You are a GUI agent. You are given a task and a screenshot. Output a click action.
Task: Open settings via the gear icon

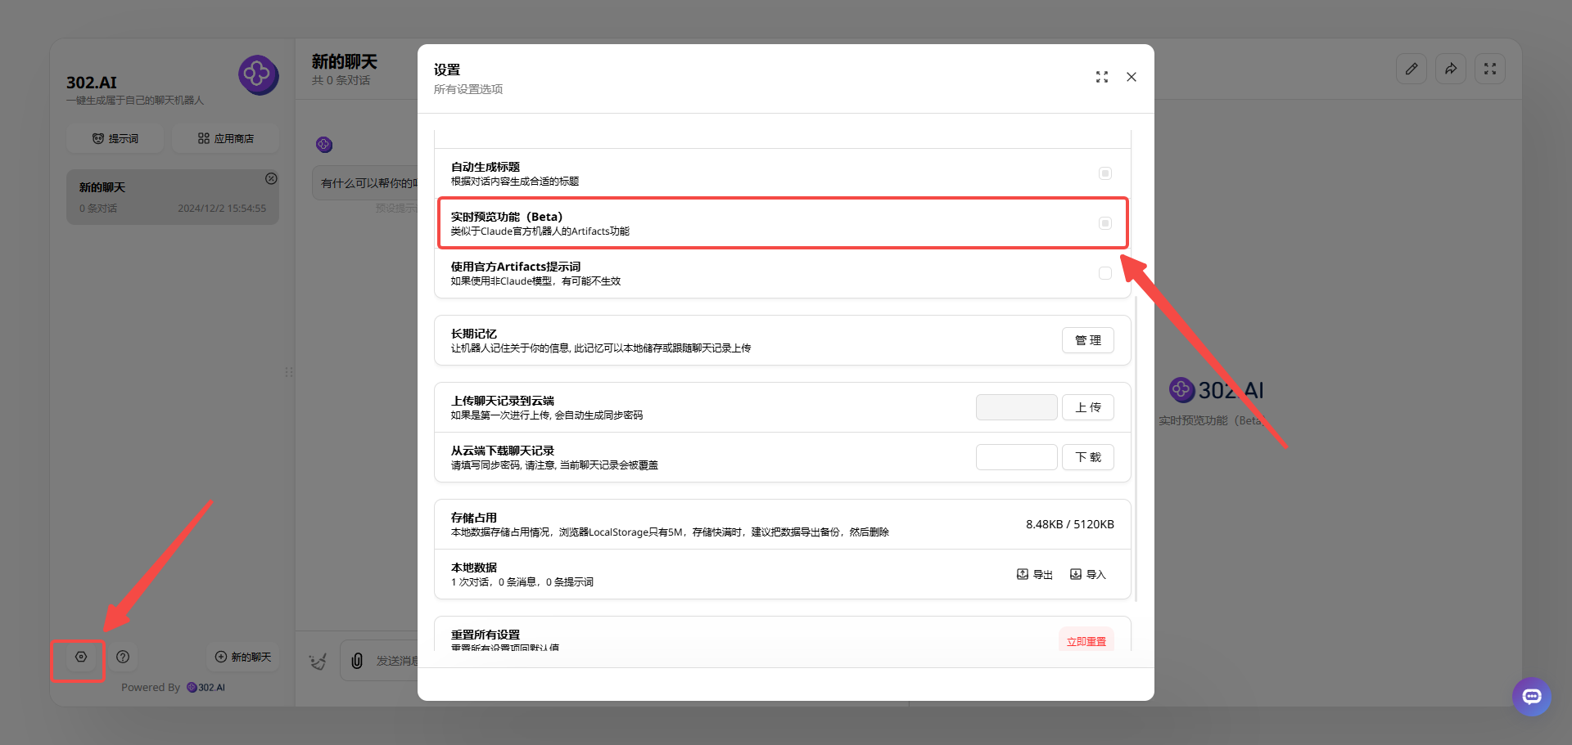pyautogui.click(x=81, y=657)
